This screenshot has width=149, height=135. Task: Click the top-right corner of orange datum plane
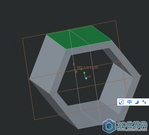(116, 21)
